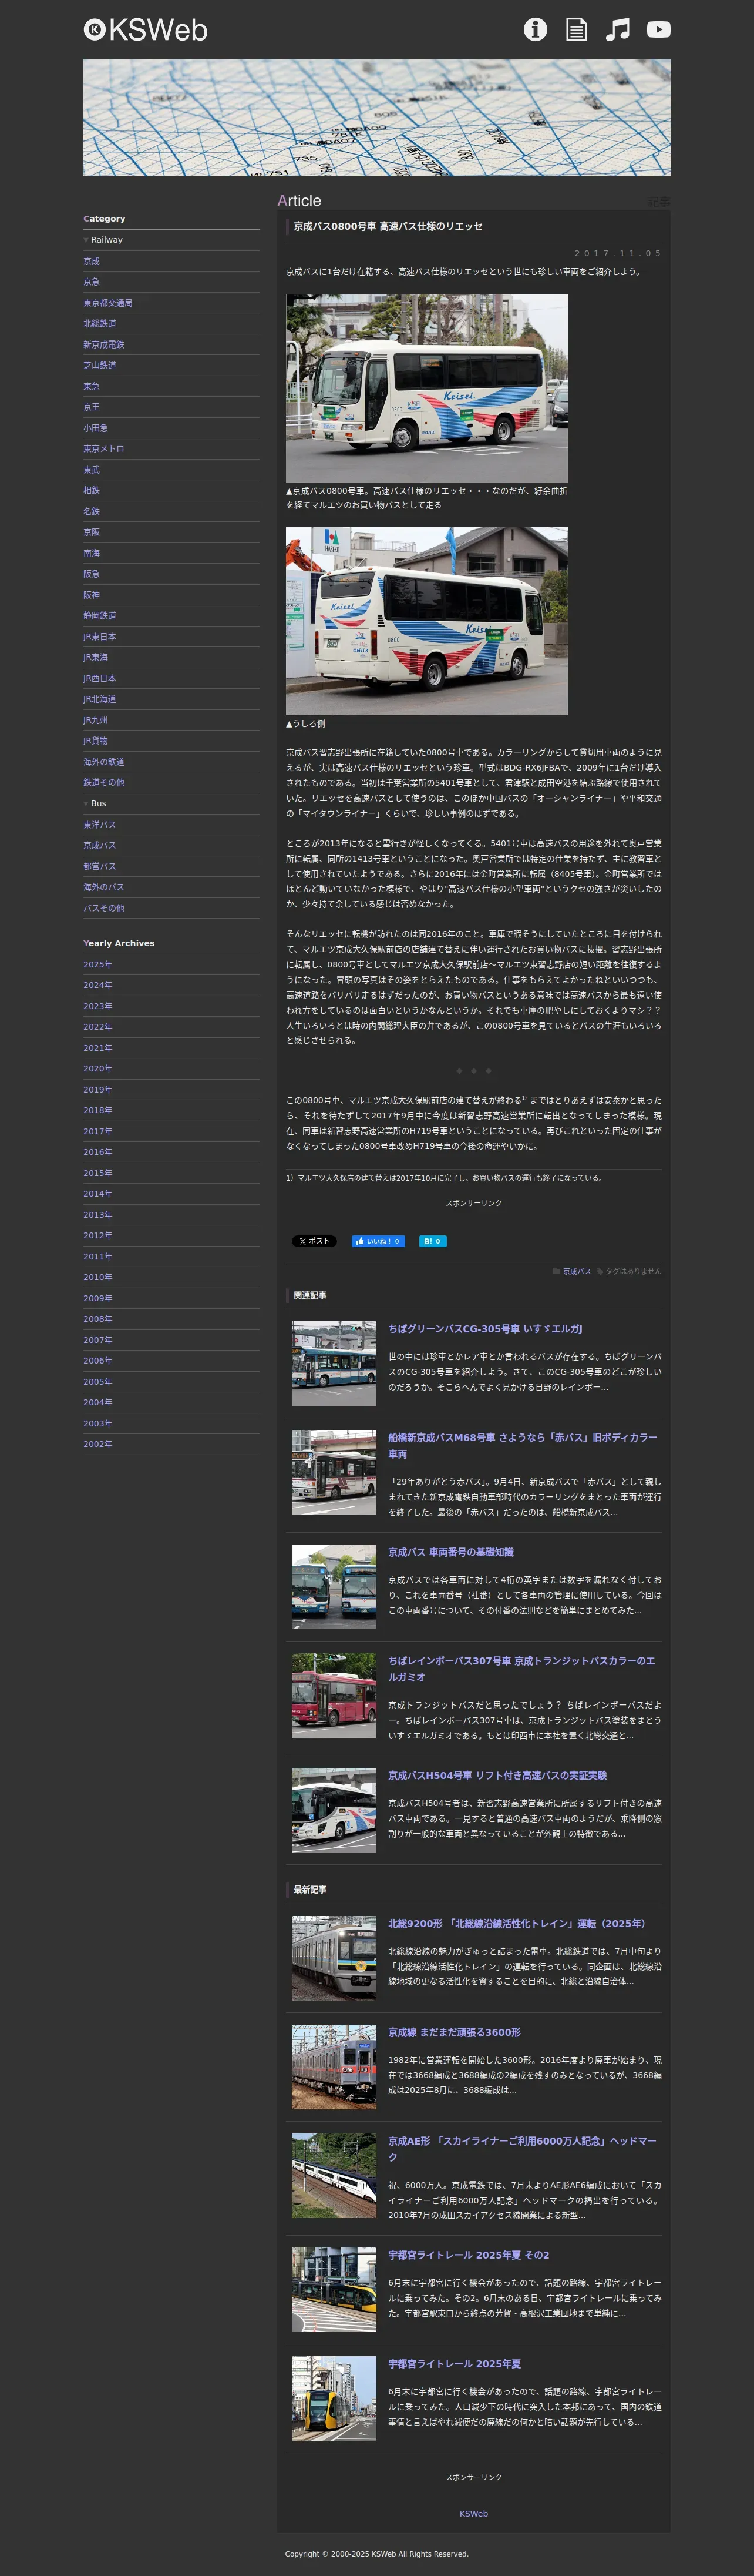
Task: Click the Hatena B! bookmark button
Action: point(432,1241)
